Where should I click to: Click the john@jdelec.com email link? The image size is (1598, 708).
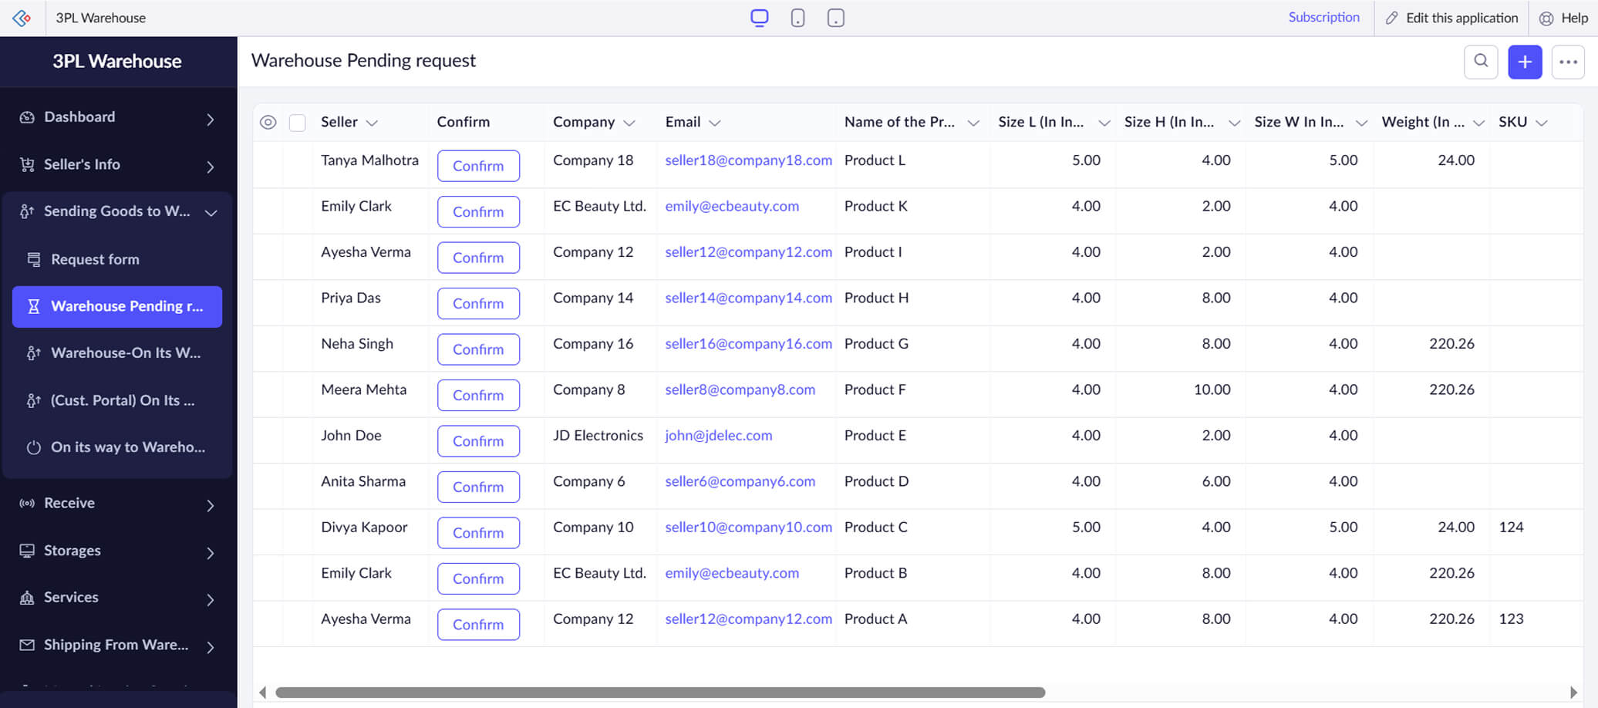[718, 436]
